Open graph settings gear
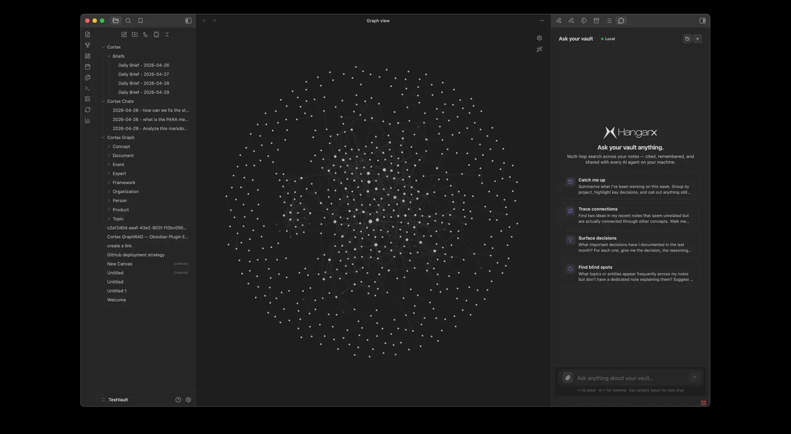Viewport: 791px width, 434px height. pos(539,38)
